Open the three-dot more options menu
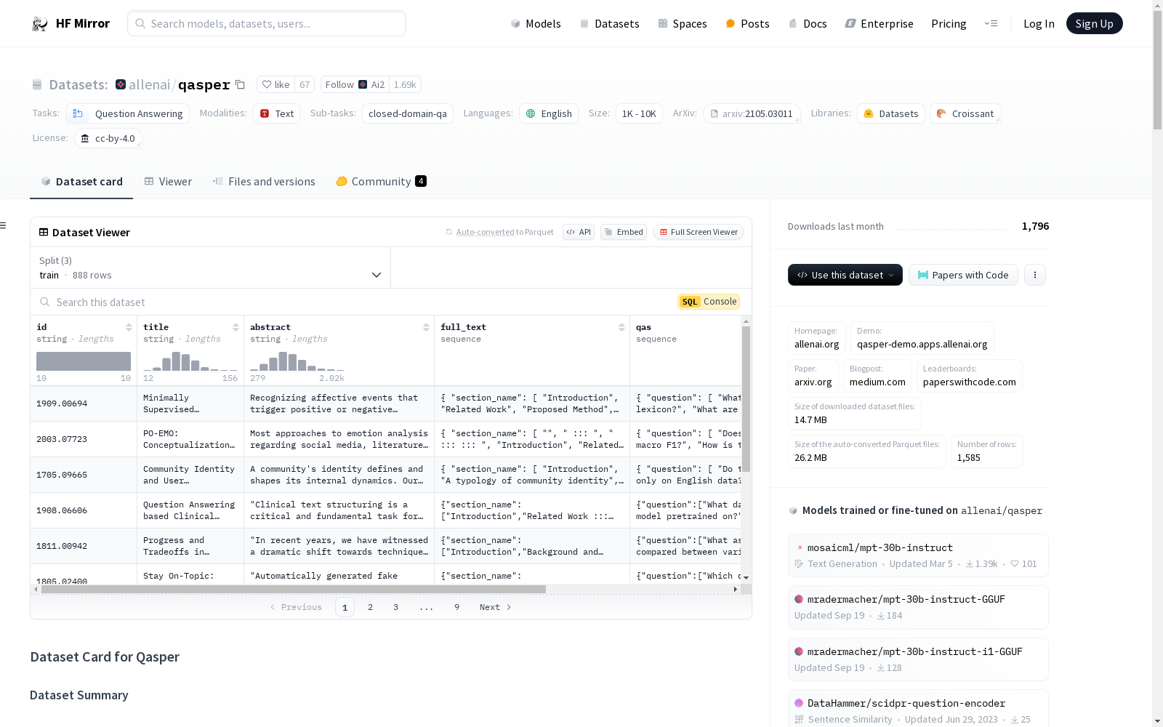This screenshot has width=1163, height=727. point(1035,275)
